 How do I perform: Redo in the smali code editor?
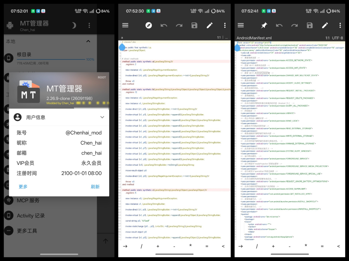point(179,25)
